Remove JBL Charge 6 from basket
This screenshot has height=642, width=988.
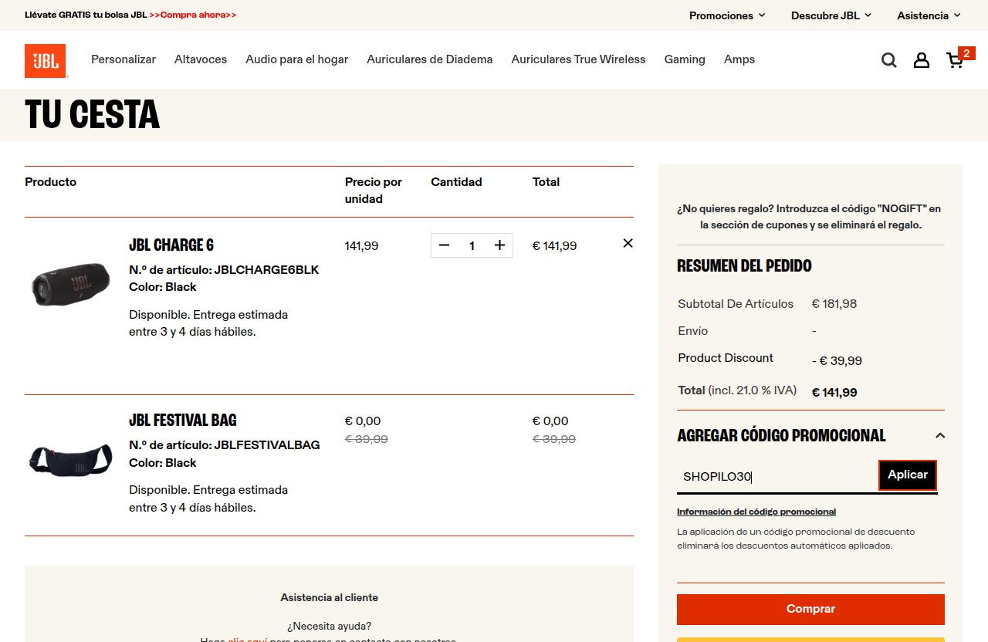point(628,243)
